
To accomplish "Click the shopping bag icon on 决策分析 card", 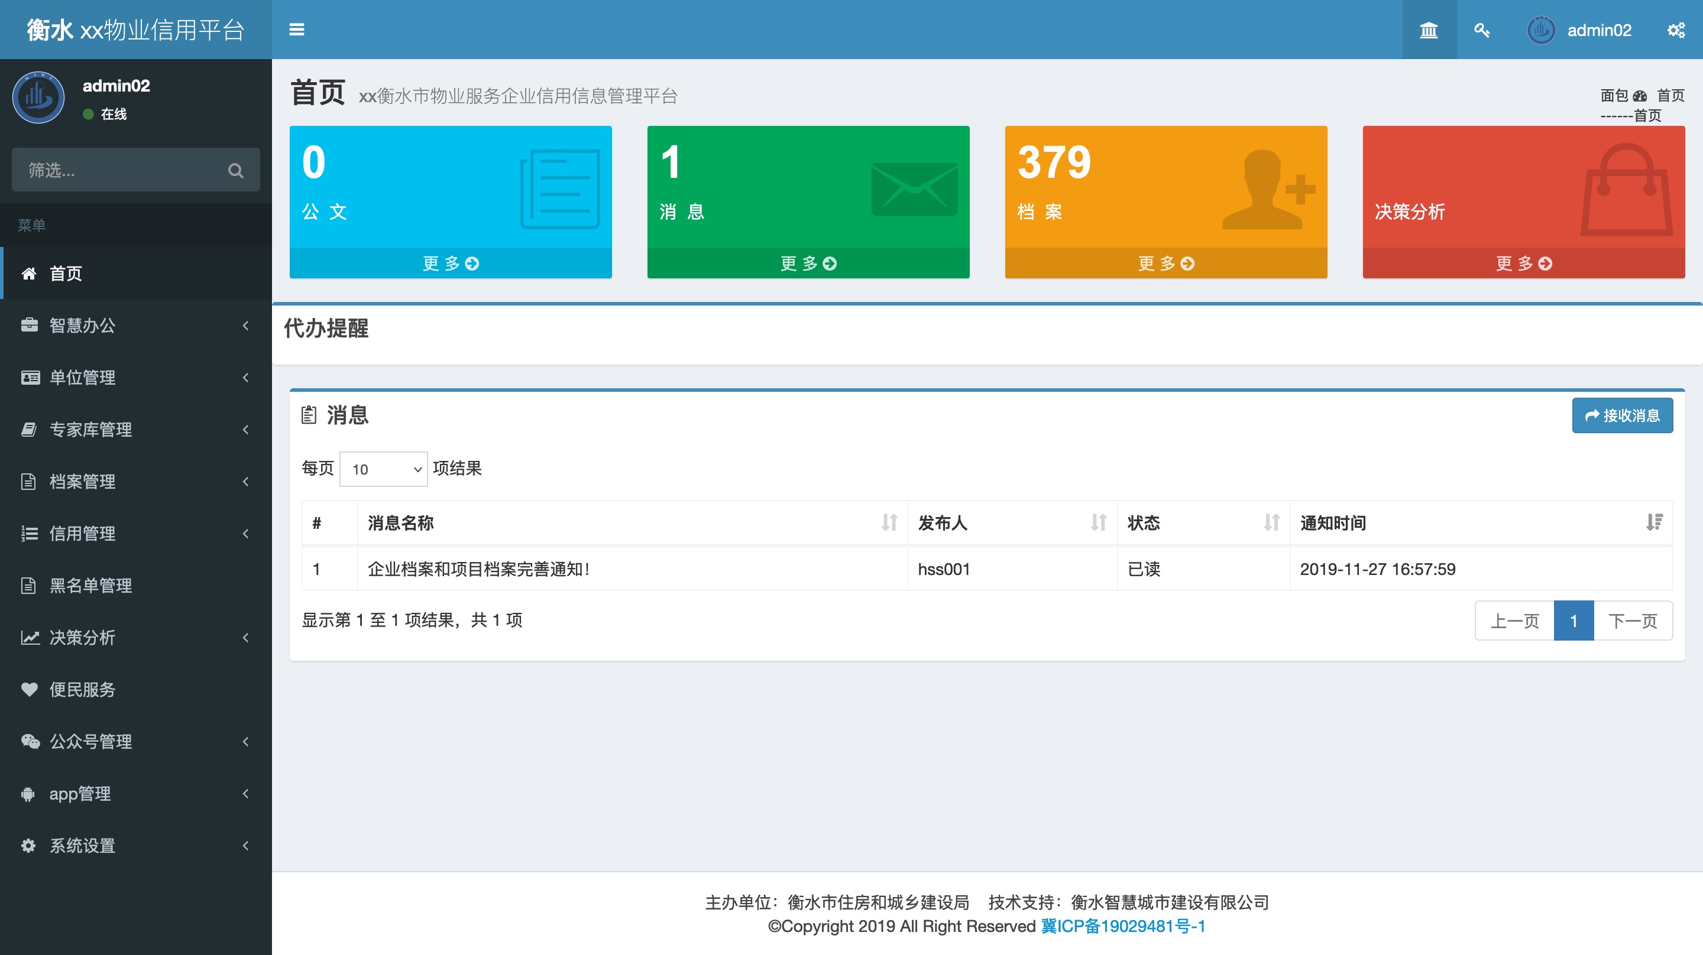I will point(1626,190).
